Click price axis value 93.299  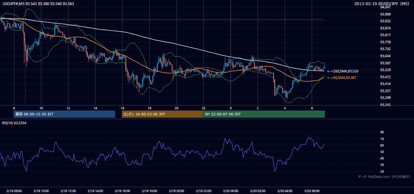385,98
